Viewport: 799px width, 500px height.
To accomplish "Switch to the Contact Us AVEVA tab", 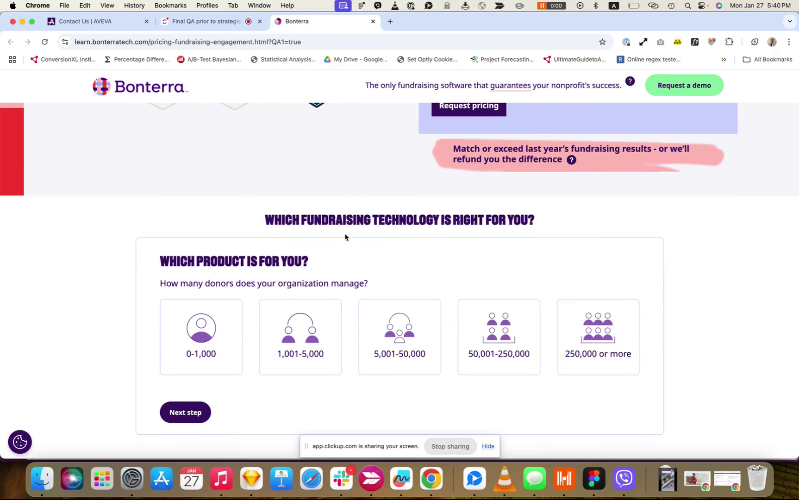I will (x=98, y=21).
